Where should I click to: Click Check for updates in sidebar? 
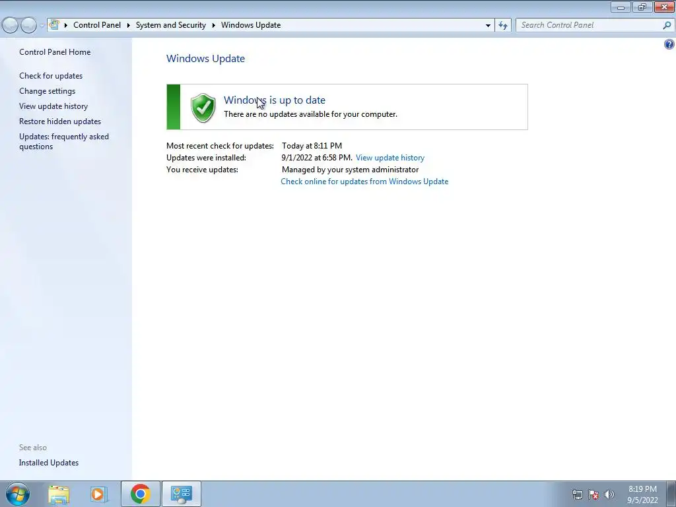click(51, 75)
